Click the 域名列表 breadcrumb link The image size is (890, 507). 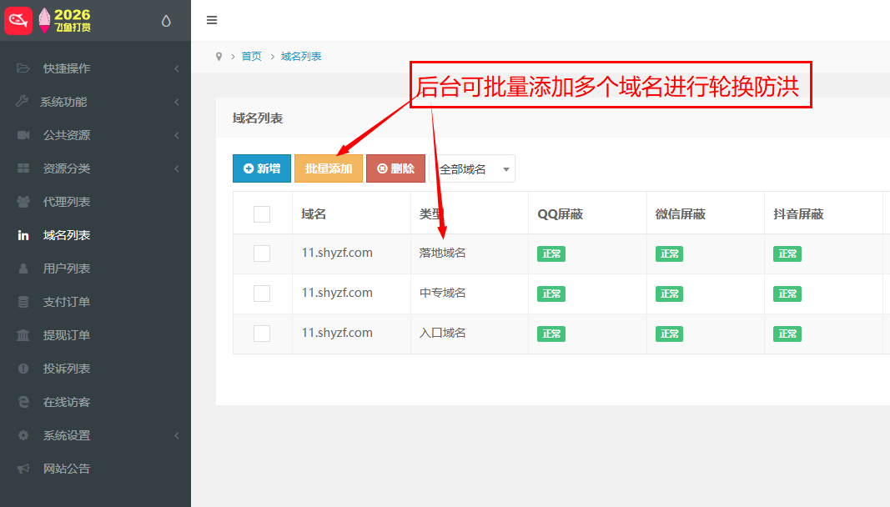click(x=301, y=56)
